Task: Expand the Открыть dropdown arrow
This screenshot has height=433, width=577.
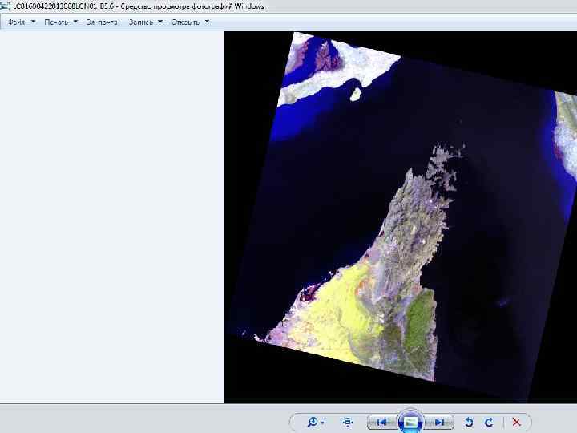Action: [x=208, y=22]
